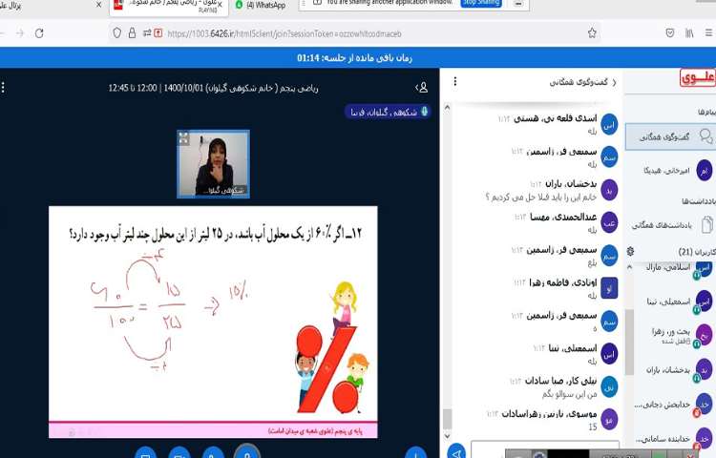The height and width of the screenshot is (458, 716).
Task: Select user اسلامی، مارال in users list
Action: 676,268
